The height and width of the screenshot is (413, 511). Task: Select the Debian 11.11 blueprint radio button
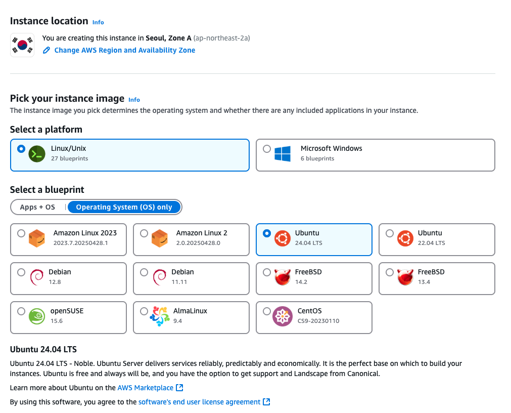pyautogui.click(x=144, y=272)
